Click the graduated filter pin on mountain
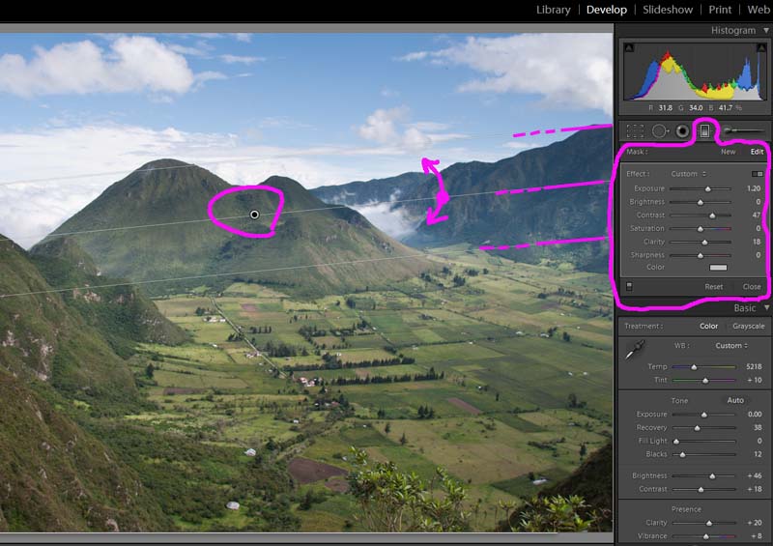The image size is (773, 546). tap(254, 215)
